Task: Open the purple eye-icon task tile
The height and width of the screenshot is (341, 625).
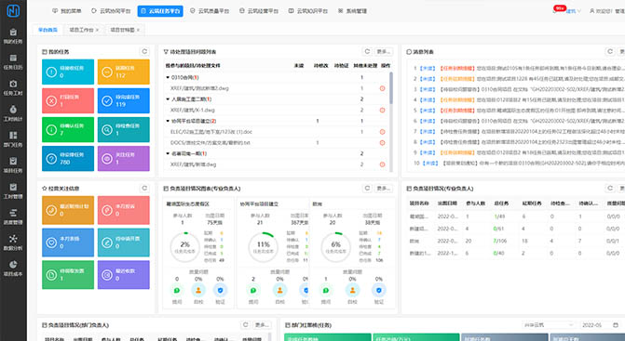Action: click(124, 159)
